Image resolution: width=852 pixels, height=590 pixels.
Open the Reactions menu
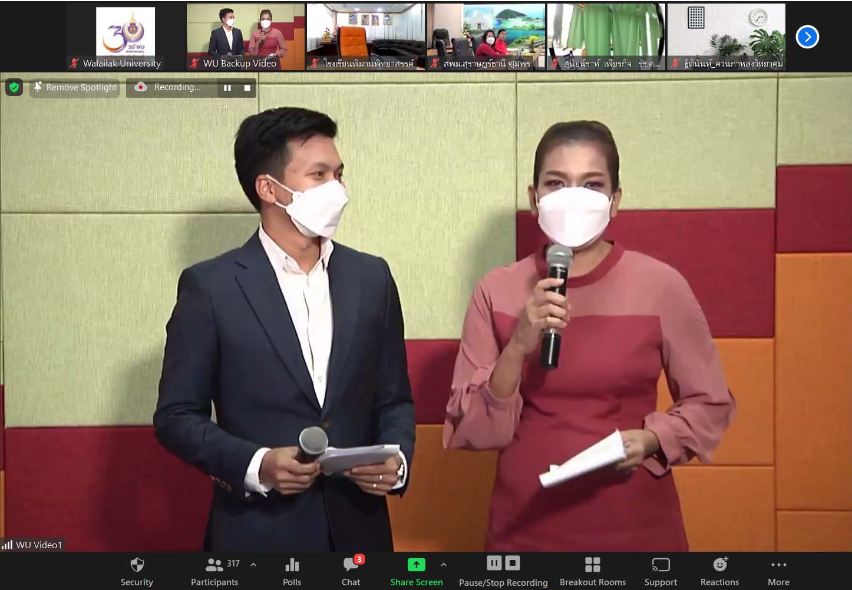(x=719, y=571)
